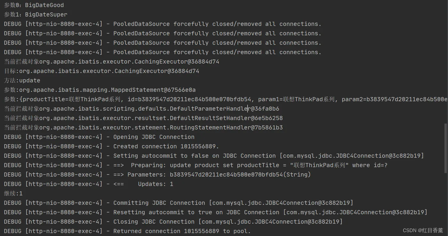This screenshot has height=236, width=448.
Task: Click the Returned connection to pool line
Action: coord(127,231)
